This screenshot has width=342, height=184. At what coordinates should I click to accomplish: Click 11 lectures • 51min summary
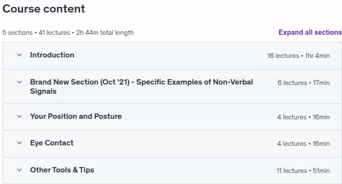(x=303, y=171)
